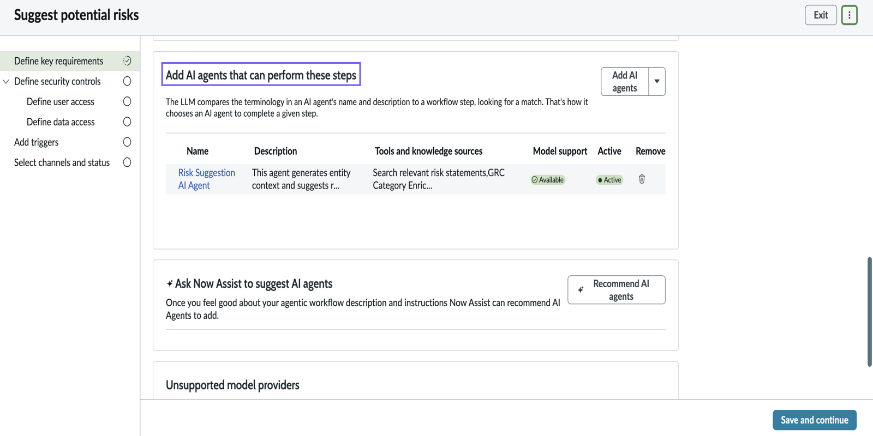This screenshot has width=873, height=436.
Task: Click the status circle beside Define data access
Action: [x=127, y=122]
